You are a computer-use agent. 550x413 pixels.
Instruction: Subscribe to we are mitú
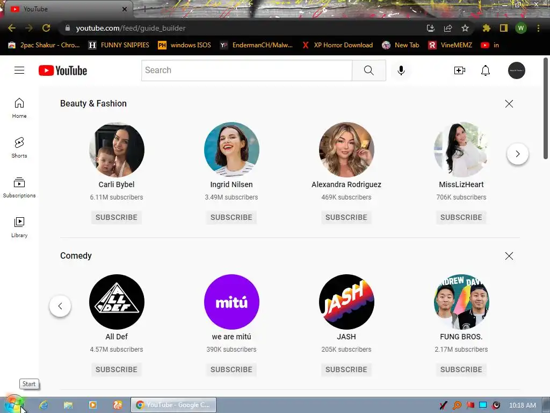click(x=231, y=369)
